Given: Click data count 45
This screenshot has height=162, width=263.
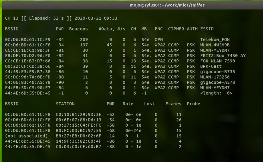Looking at the screenshot, I should click(109, 45).
